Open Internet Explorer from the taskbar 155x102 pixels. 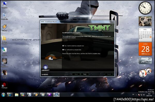[10, 95]
